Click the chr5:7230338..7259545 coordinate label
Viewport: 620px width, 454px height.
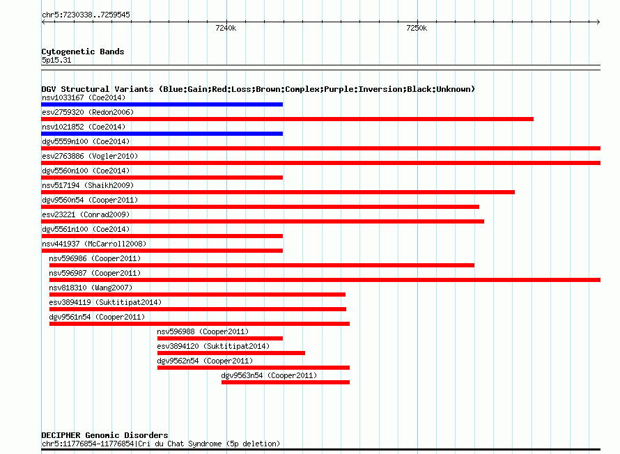tap(86, 15)
